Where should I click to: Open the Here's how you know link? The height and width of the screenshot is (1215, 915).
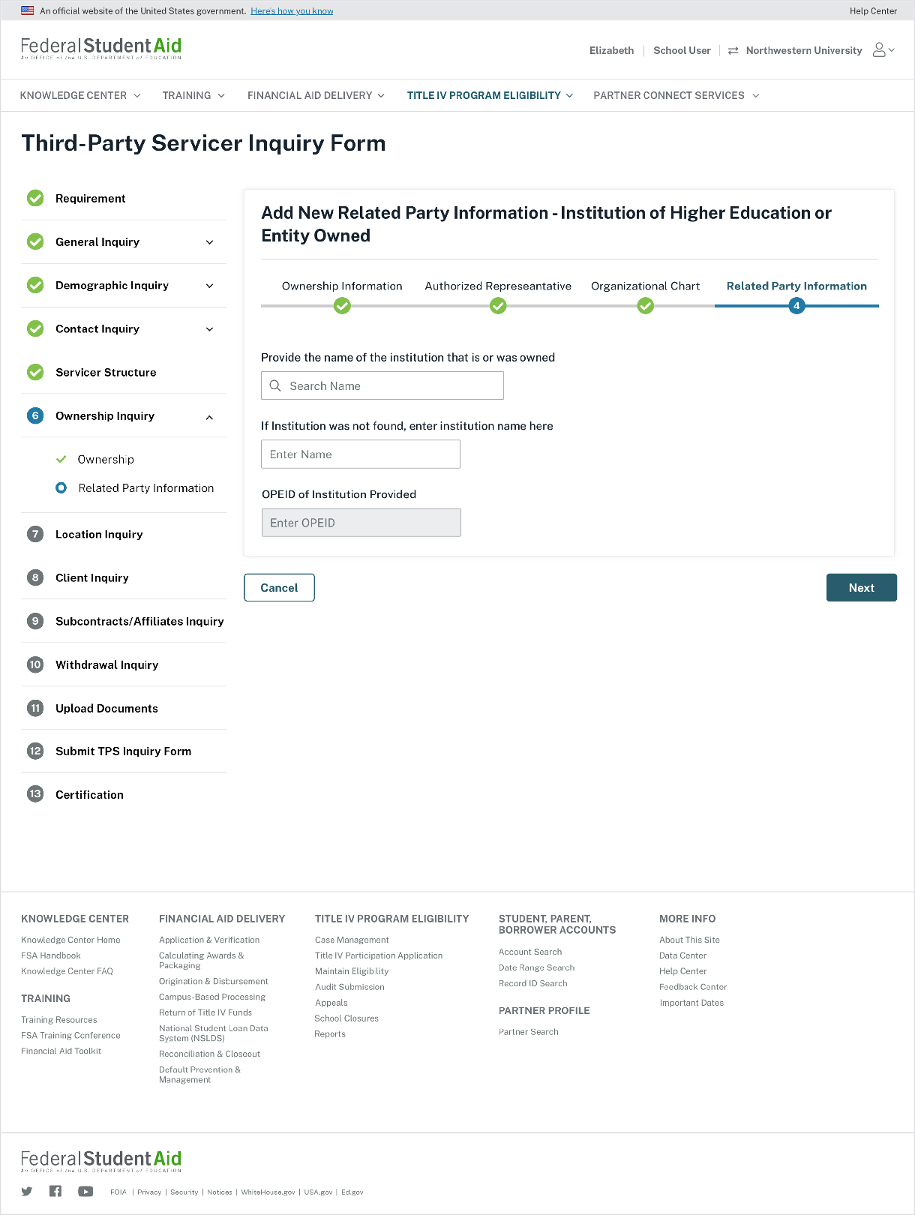pyautogui.click(x=292, y=11)
